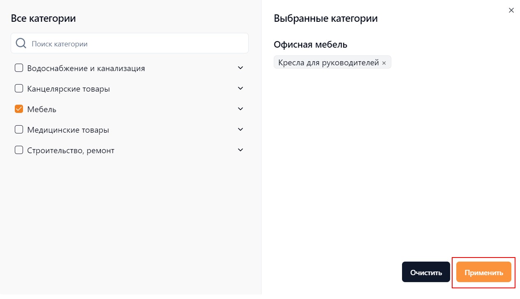The width and height of the screenshot is (520, 299).
Task: Click the search magnifier icon
Action: [21, 44]
